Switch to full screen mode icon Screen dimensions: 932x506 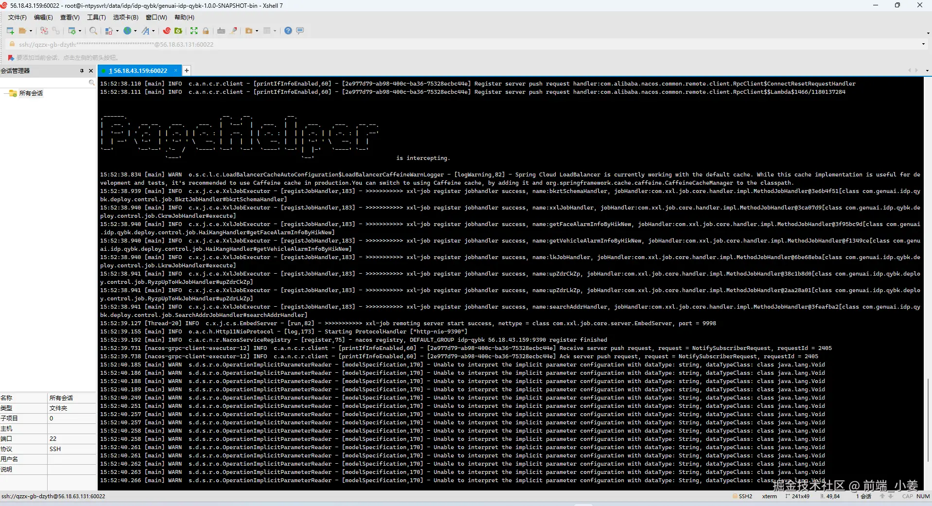coord(194,31)
